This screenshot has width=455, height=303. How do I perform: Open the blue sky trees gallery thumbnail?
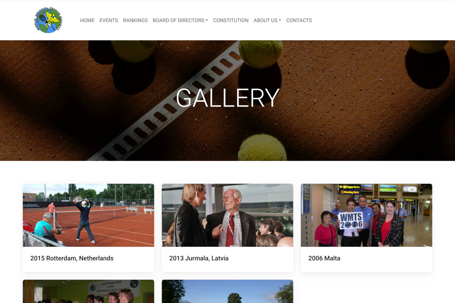click(x=227, y=291)
